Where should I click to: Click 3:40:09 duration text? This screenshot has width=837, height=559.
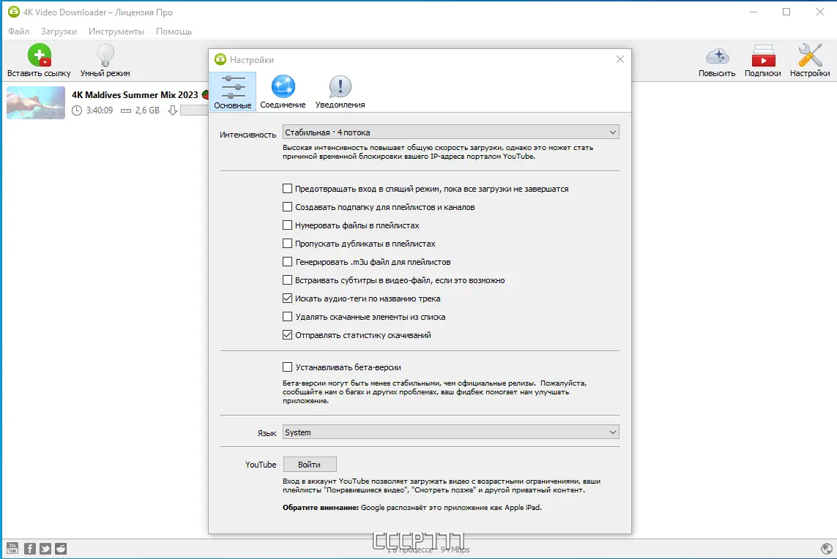click(x=100, y=110)
